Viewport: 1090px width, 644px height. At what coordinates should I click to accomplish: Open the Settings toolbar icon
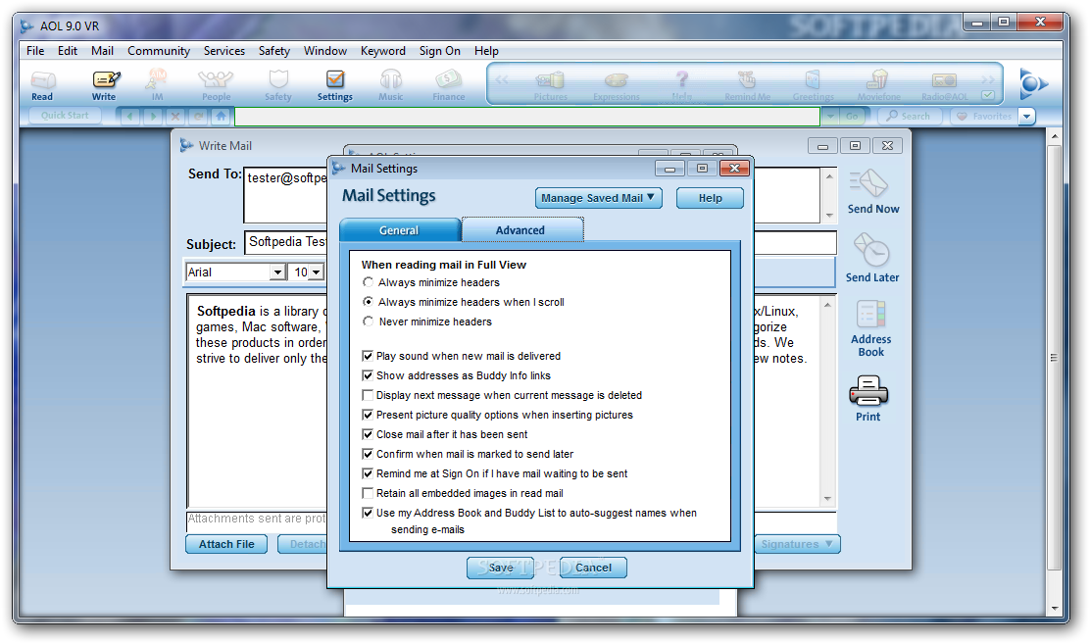pyautogui.click(x=335, y=85)
